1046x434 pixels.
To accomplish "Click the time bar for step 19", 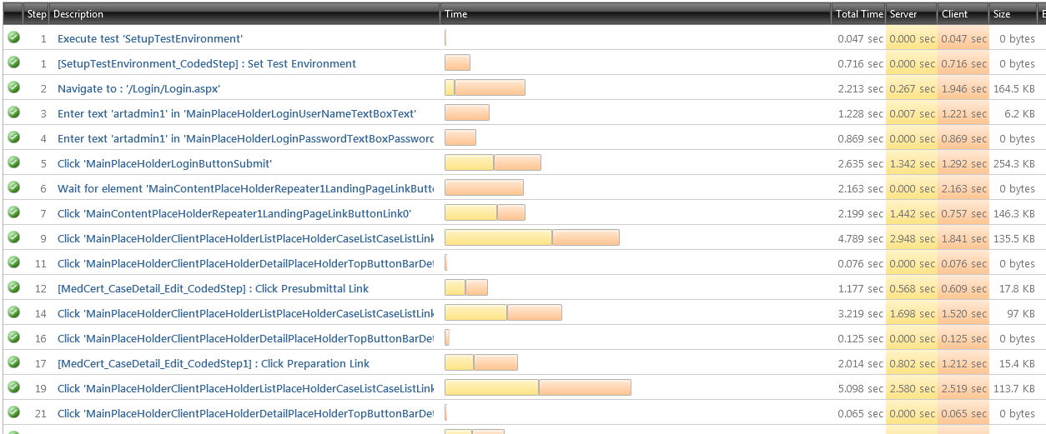I will tap(537, 387).
